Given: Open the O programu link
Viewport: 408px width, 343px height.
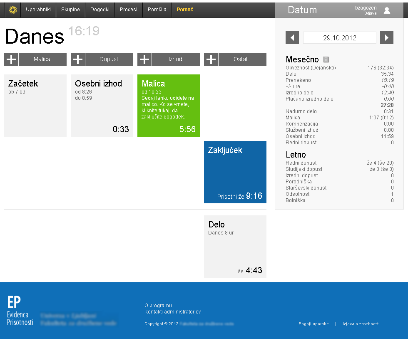Looking at the screenshot, I should coord(158,306).
